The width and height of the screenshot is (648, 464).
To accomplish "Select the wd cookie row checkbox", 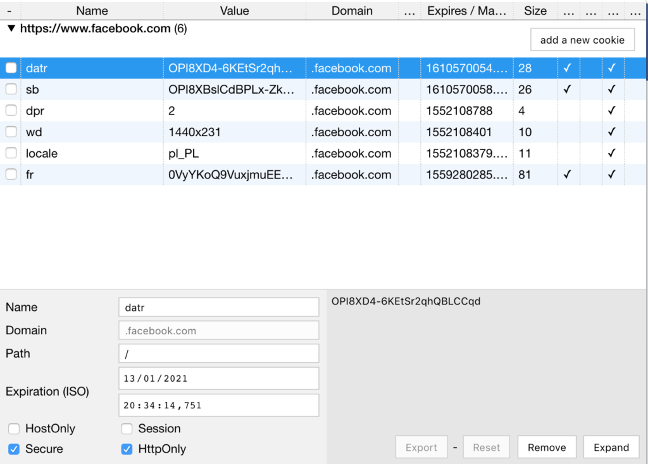I will (x=11, y=132).
